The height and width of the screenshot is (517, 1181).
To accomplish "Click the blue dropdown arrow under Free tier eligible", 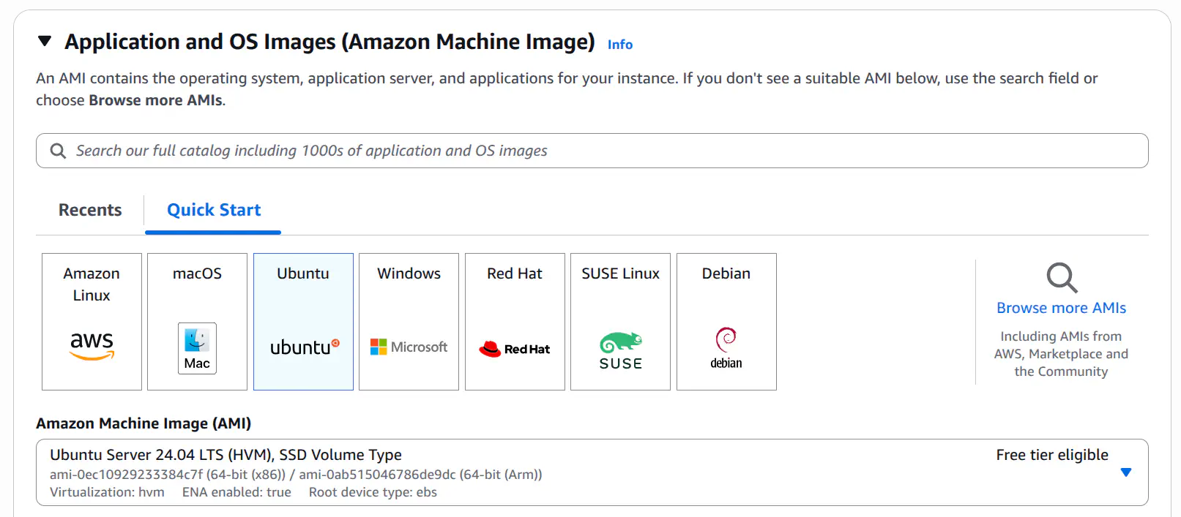I will click(1126, 472).
